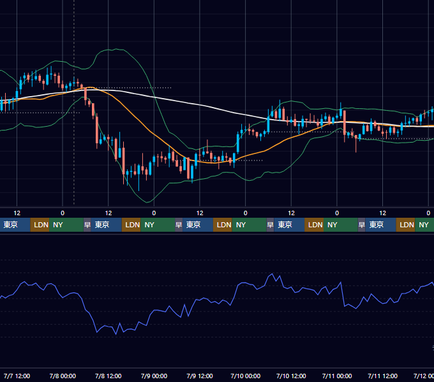Select the LDN session block for 7/8

[131, 225]
